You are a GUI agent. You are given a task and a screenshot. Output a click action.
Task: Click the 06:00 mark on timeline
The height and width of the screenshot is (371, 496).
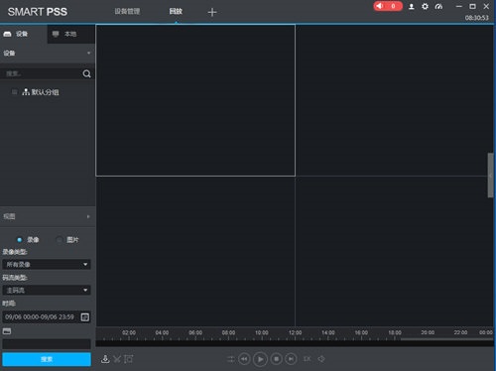tap(195, 332)
